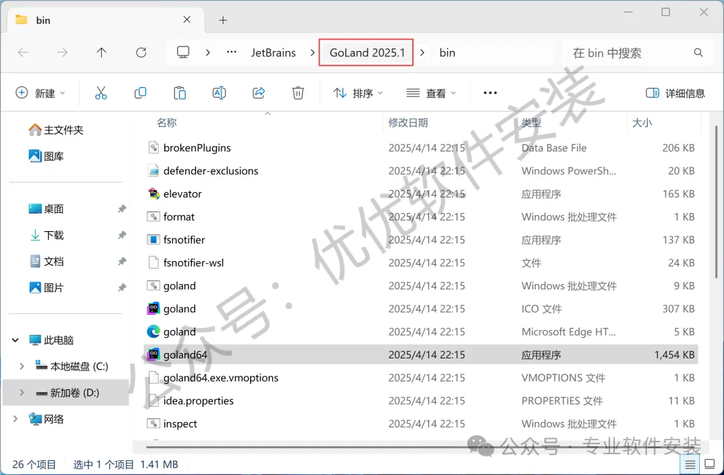Screen dimensions: 724x475
Task: Click the Rename icon in toolbar
Action: (219, 92)
